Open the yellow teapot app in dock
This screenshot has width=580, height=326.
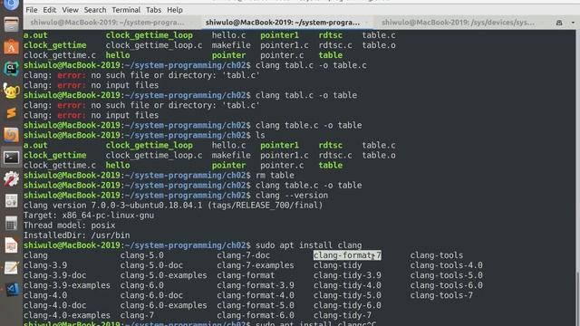(11, 91)
